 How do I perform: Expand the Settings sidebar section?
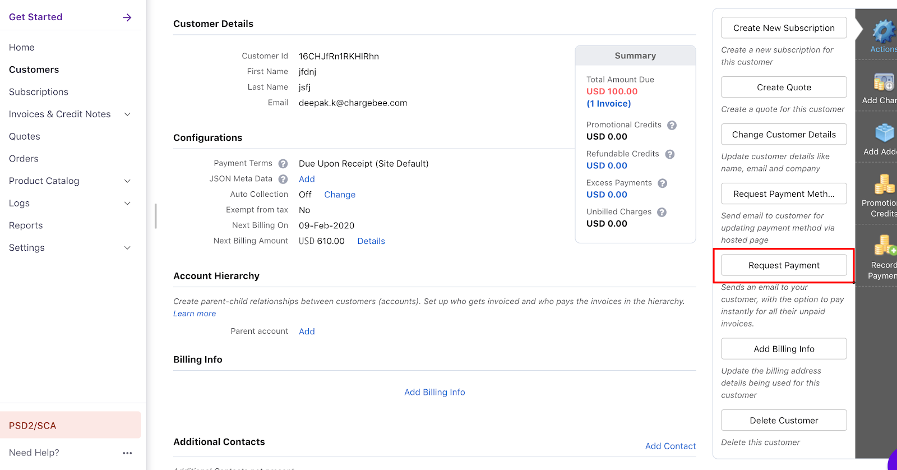(127, 248)
